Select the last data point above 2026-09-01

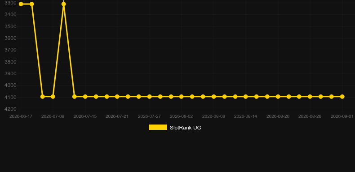pos(342,97)
